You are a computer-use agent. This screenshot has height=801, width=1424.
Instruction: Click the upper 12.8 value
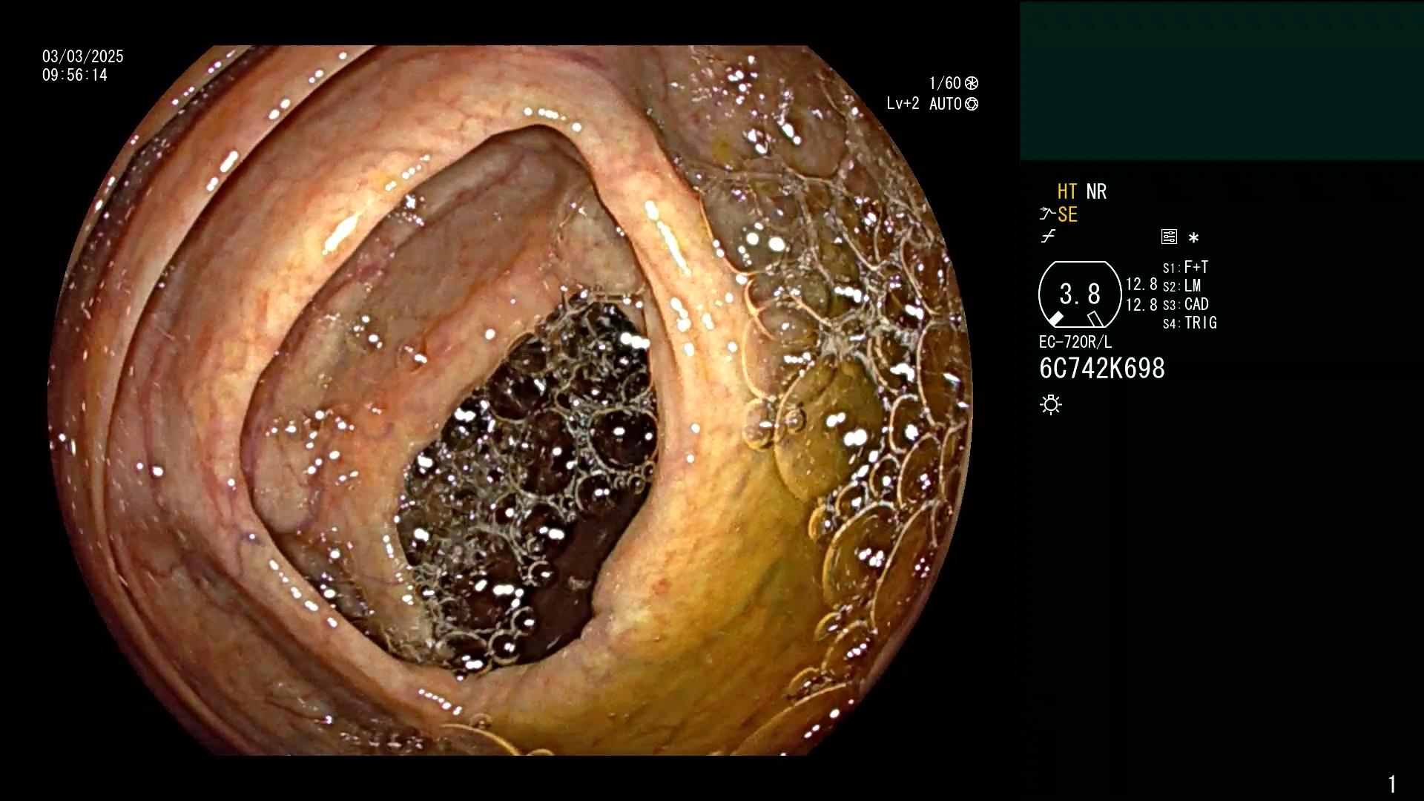tap(1141, 284)
